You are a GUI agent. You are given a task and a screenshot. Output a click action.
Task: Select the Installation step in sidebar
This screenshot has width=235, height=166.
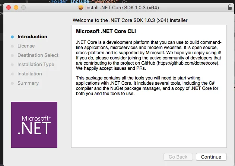pos(30,74)
